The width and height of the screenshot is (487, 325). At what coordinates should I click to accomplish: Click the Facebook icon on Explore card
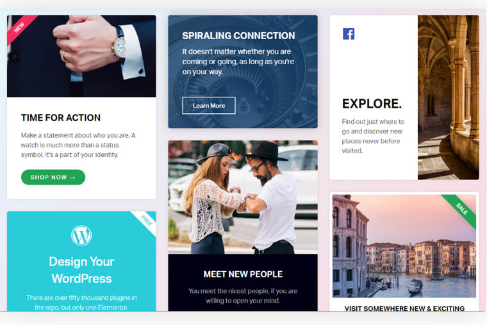coord(349,34)
